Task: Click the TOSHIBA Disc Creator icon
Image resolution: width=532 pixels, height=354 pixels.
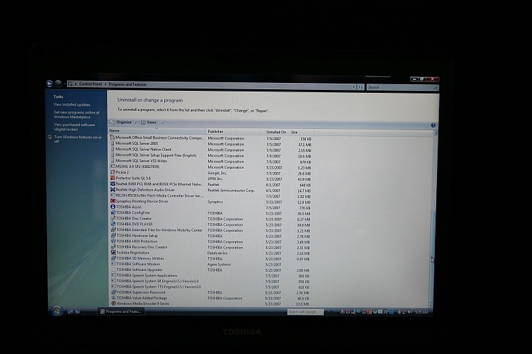Action: pyautogui.click(x=113, y=218)
